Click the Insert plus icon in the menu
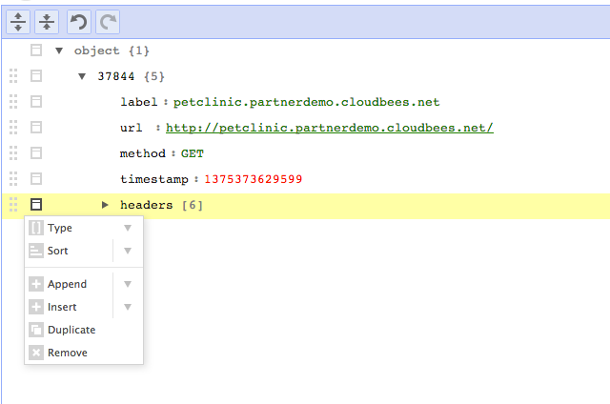The image size is (610, 404). pos(36,307)
